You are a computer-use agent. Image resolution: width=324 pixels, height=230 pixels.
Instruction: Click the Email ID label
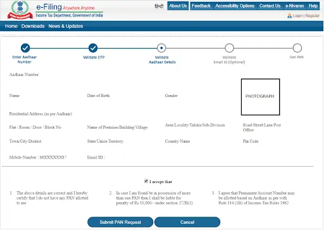(x=96, y=157)
